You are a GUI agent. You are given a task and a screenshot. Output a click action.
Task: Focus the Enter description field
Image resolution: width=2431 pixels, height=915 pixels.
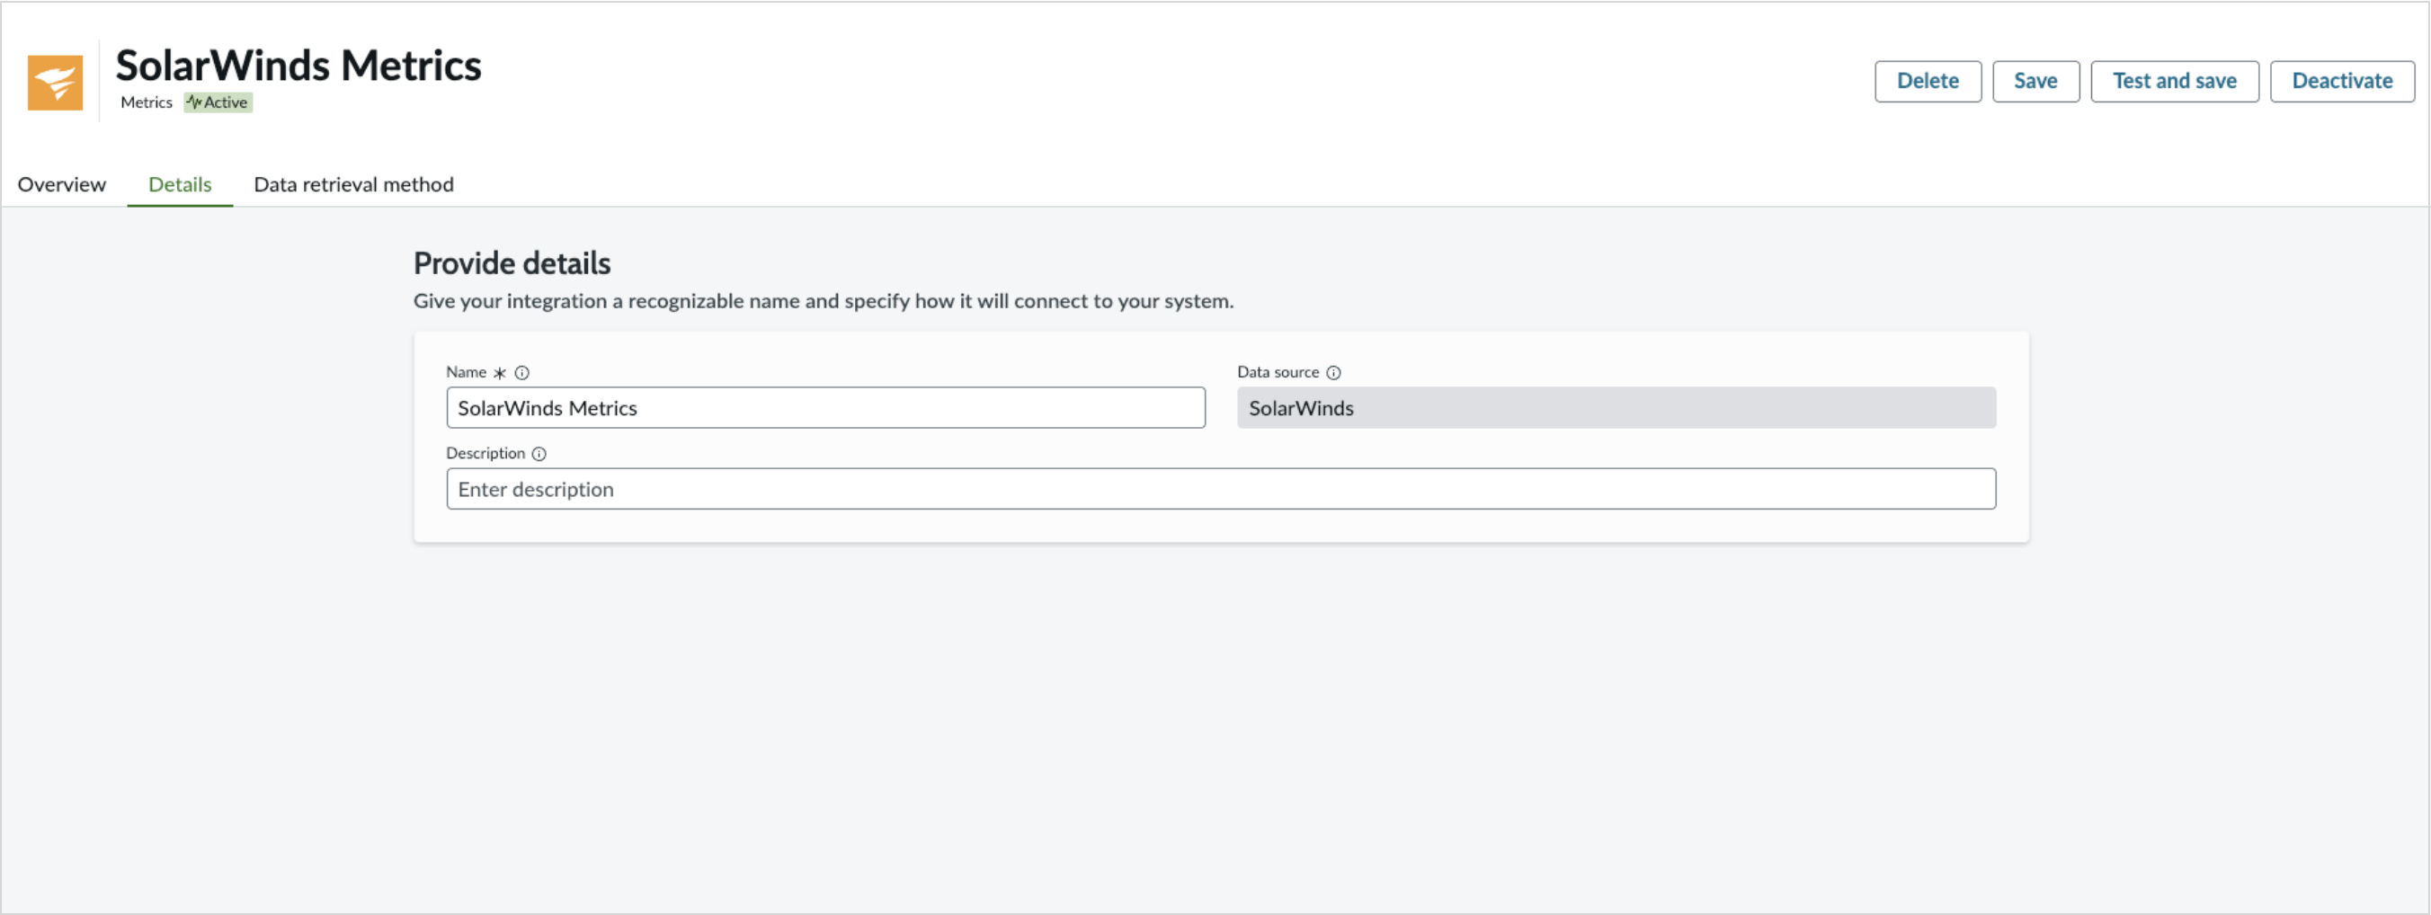pos(1220,489)
